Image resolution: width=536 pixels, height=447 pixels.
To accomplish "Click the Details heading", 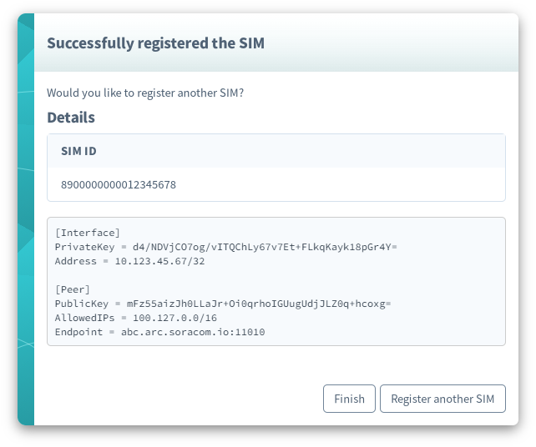I will (x=71, y=118).
